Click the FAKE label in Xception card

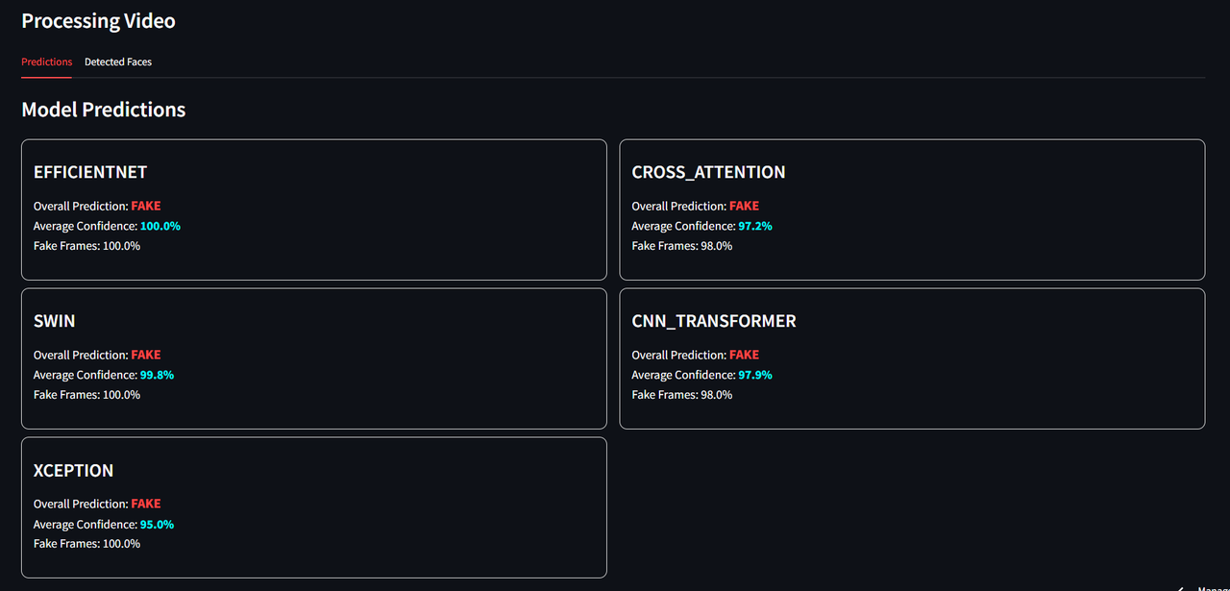click(146, 504)
